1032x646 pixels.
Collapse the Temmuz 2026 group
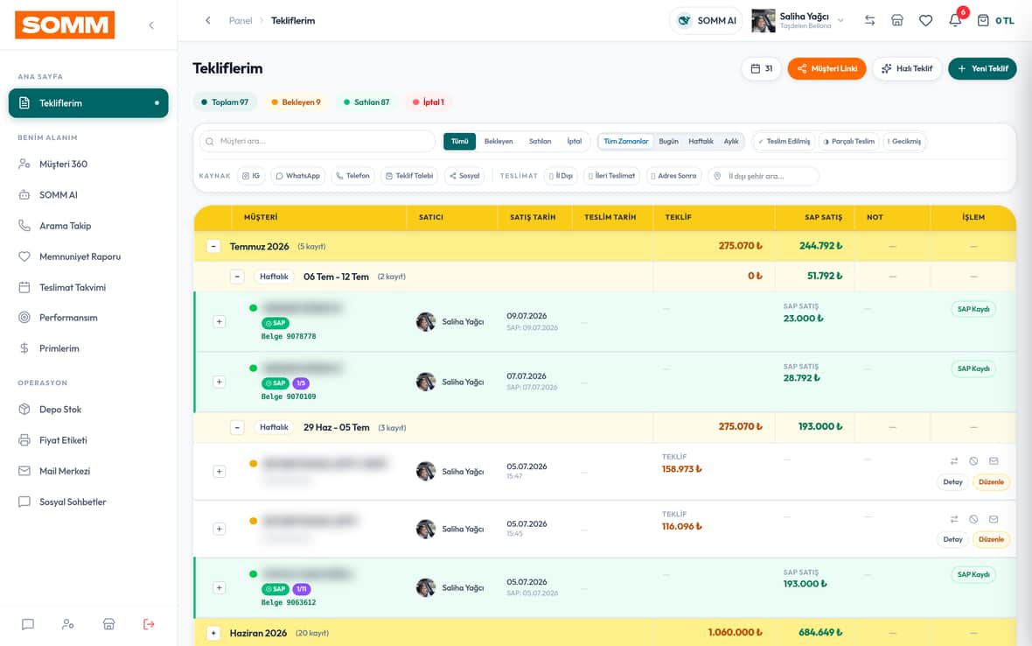tap(213, 246)
